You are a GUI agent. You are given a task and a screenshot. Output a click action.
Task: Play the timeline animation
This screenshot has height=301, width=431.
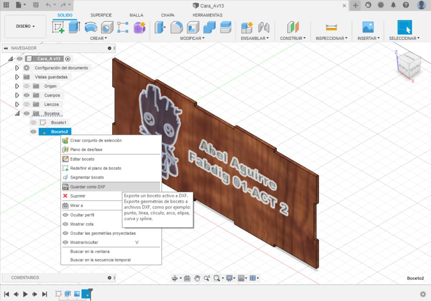(25, 294)
